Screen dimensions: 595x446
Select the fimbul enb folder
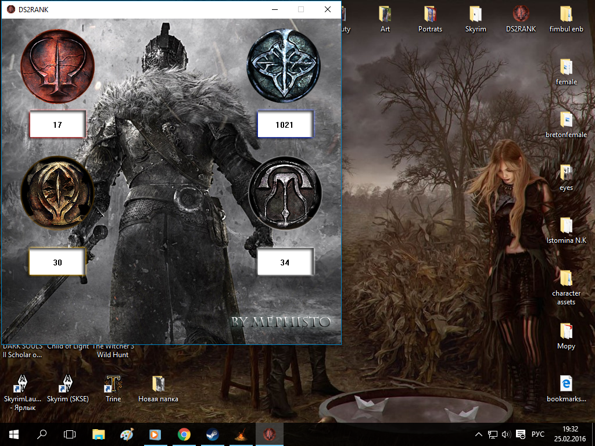tap(566, 19)
